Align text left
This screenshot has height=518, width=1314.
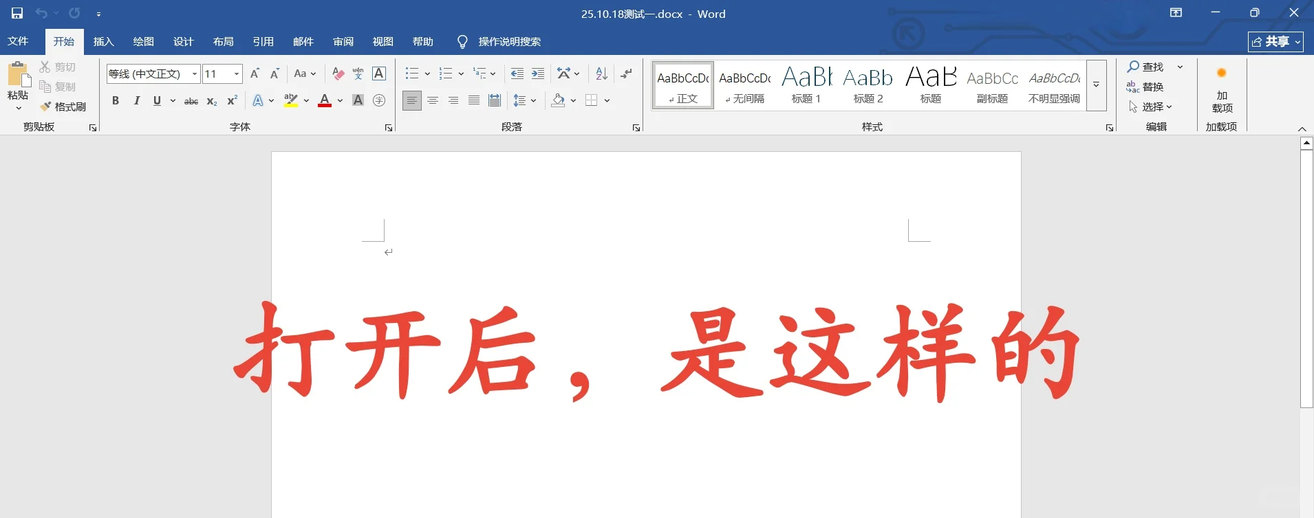coord(412,100)
